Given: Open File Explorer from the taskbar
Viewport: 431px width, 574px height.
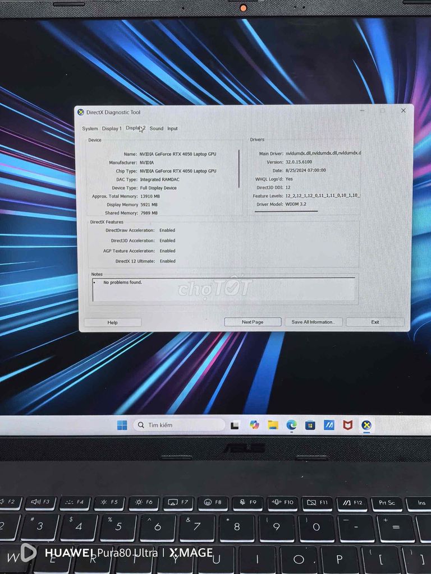Looking at the screenshot, I should 273,425.
